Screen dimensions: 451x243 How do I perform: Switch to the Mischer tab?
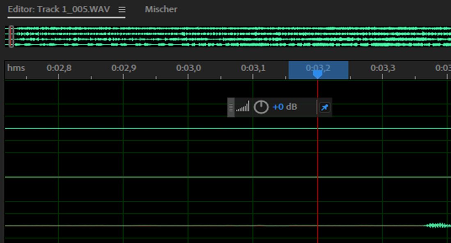(x=161, y=9)
